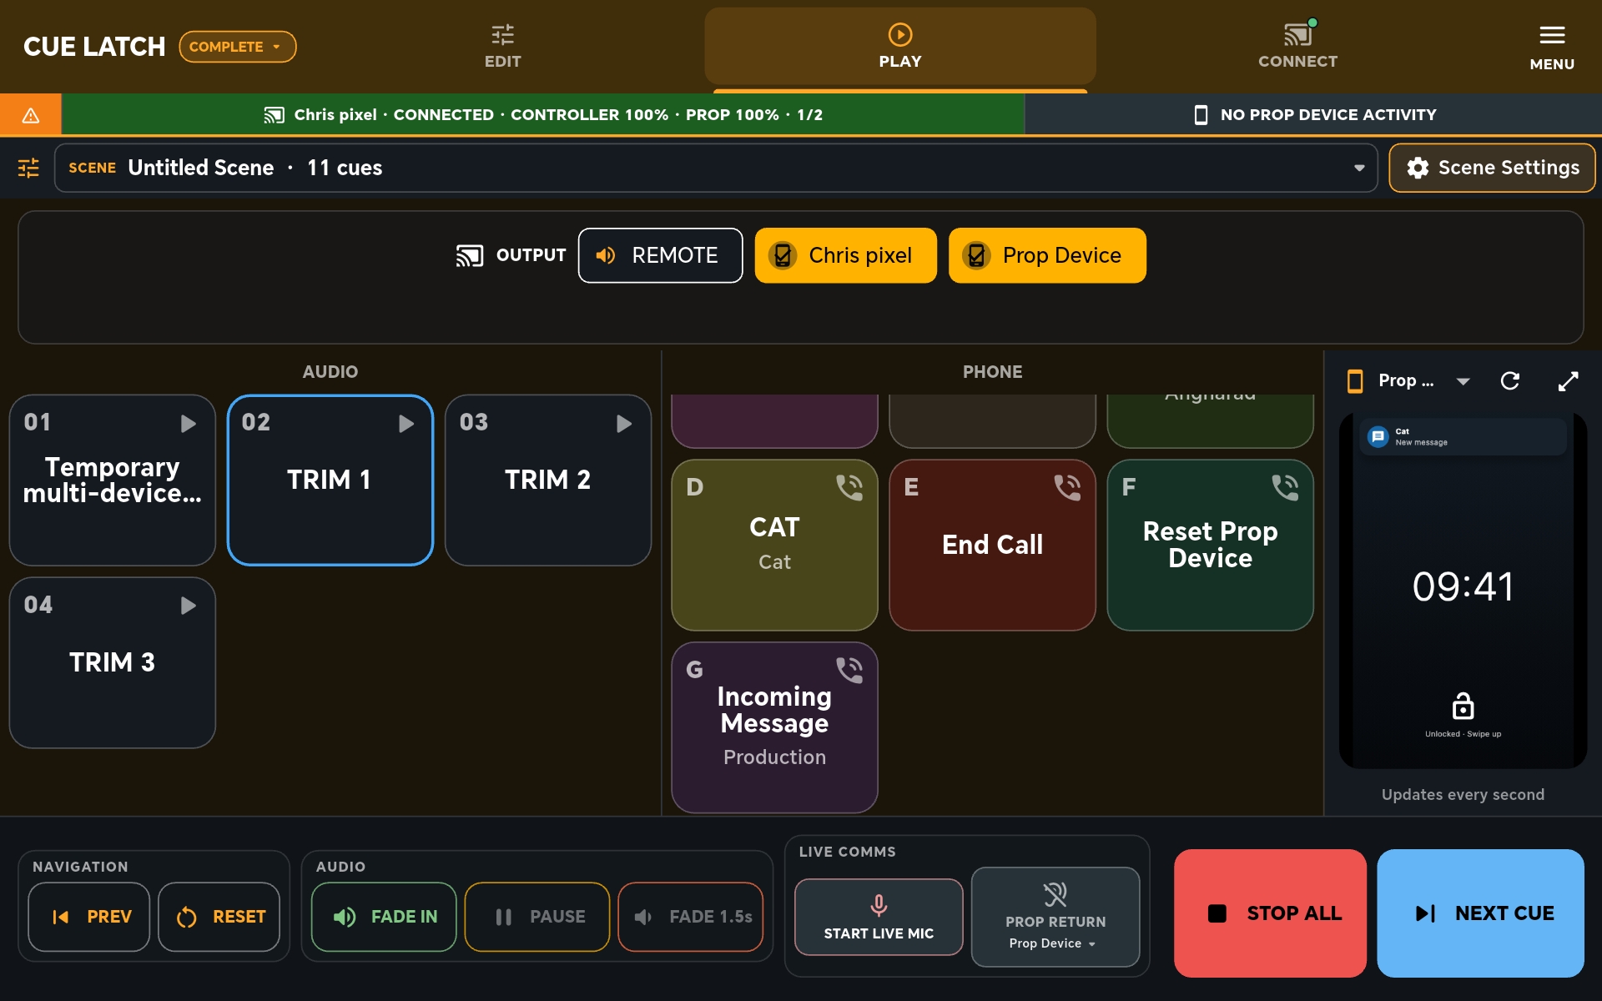This screenshot has height=1001, width=1602.
Task: Toggle REMOTE output
Action: pyautogui.click(x=660, y=255)
